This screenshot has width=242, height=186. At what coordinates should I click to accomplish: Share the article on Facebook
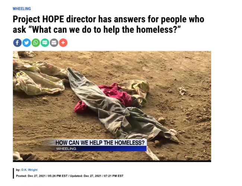click(17, 43)
